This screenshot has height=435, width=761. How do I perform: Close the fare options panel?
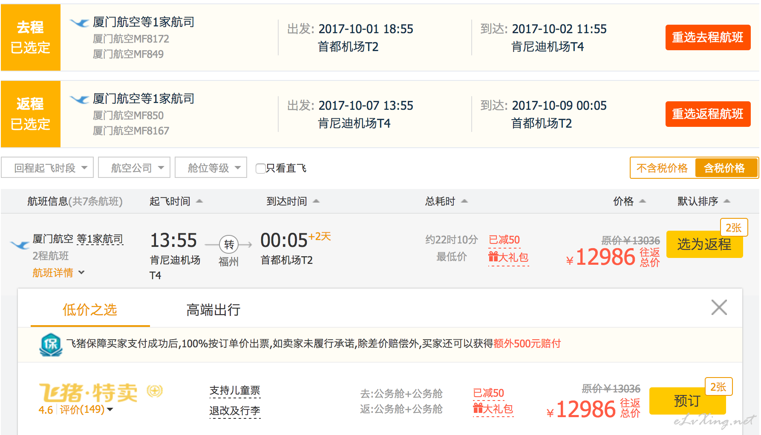(x=719, y=307)
